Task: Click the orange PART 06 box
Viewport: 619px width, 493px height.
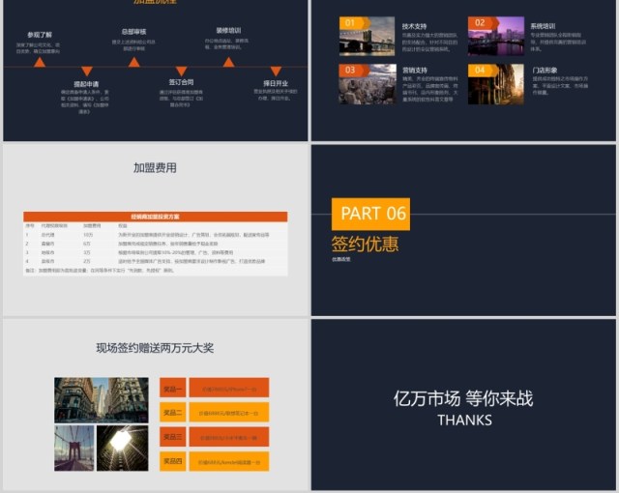Action: click(370, 215)
